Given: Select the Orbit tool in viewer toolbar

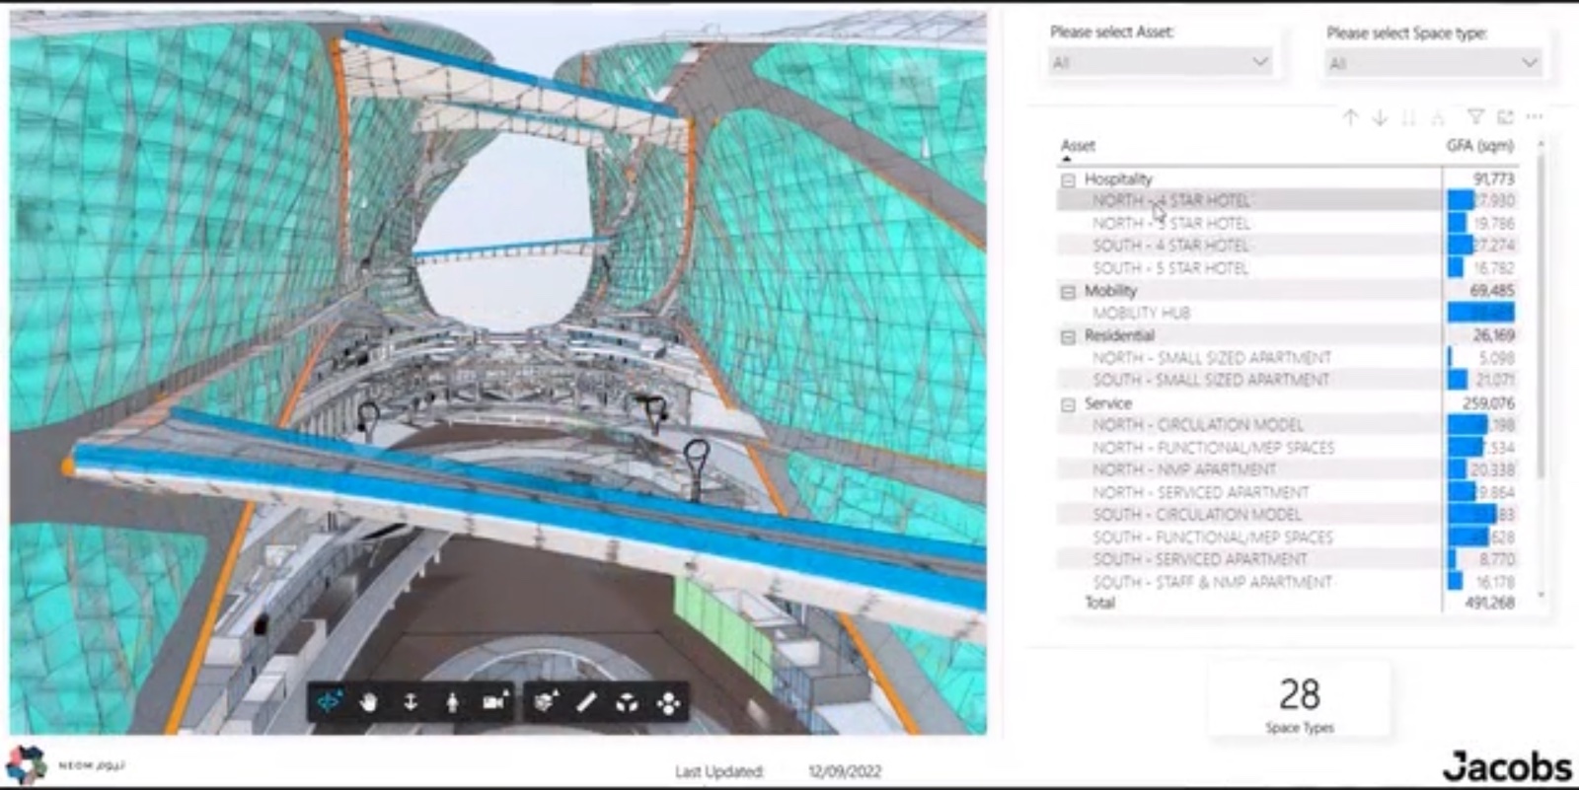Looking at the screenshot, I should point(328,702).
